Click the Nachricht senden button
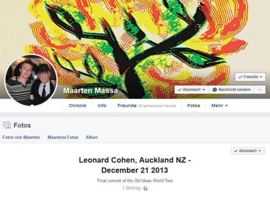This screenshot has width=270, height=199. pyautogui.click(x=231, y=90)
